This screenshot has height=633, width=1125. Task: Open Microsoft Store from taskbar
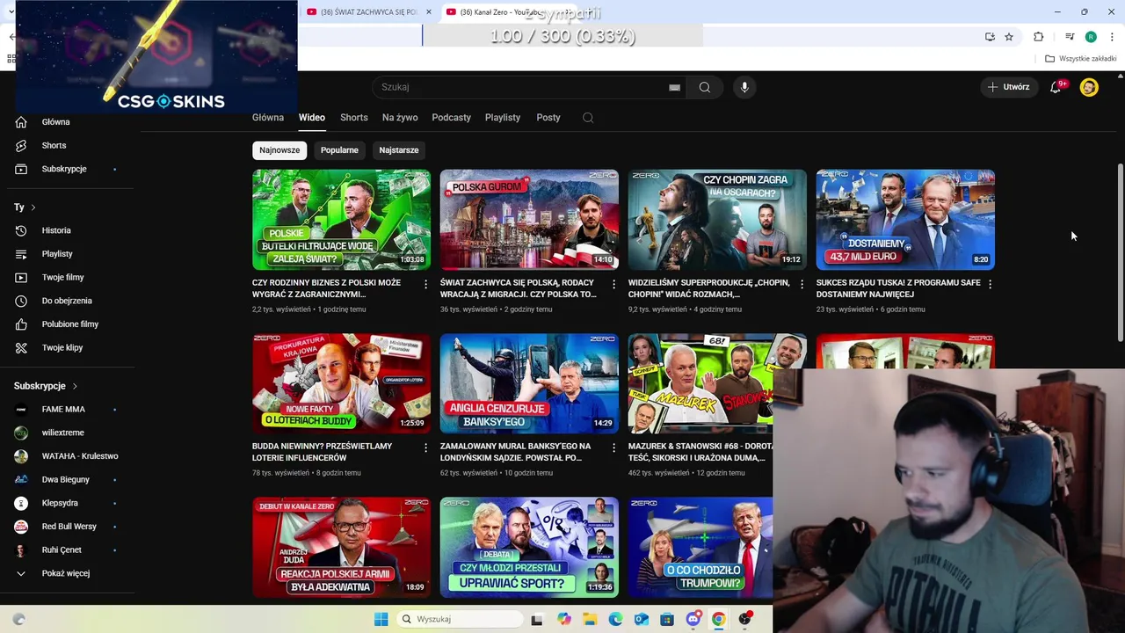667,619
